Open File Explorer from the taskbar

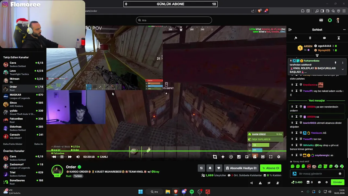(x=168, y=192)
